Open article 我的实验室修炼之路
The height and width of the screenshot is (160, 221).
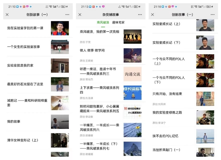183,117
